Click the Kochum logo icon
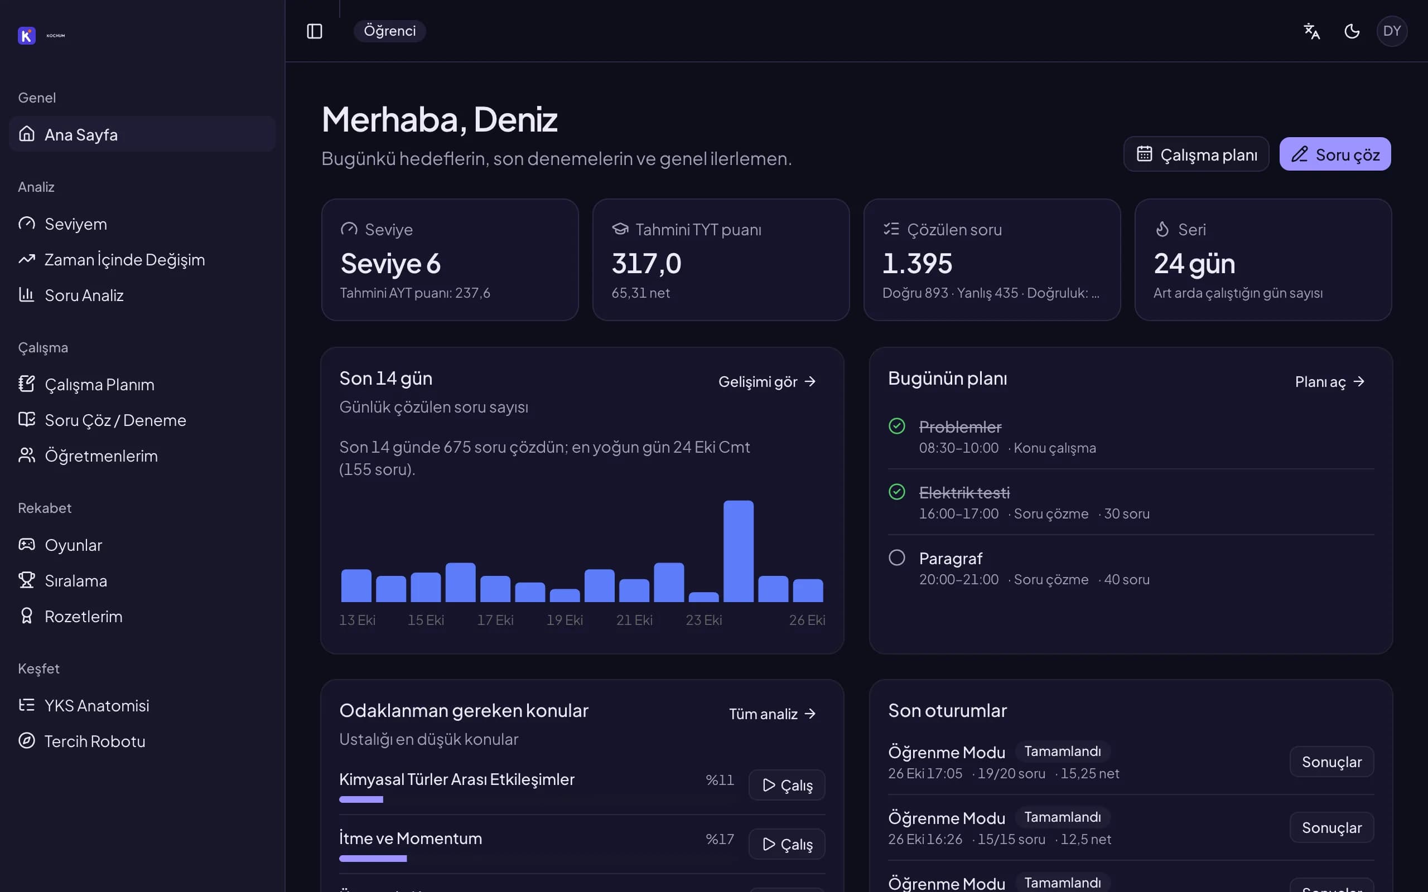This screenshot has height=892, width=1428. (x=27, y=35)
